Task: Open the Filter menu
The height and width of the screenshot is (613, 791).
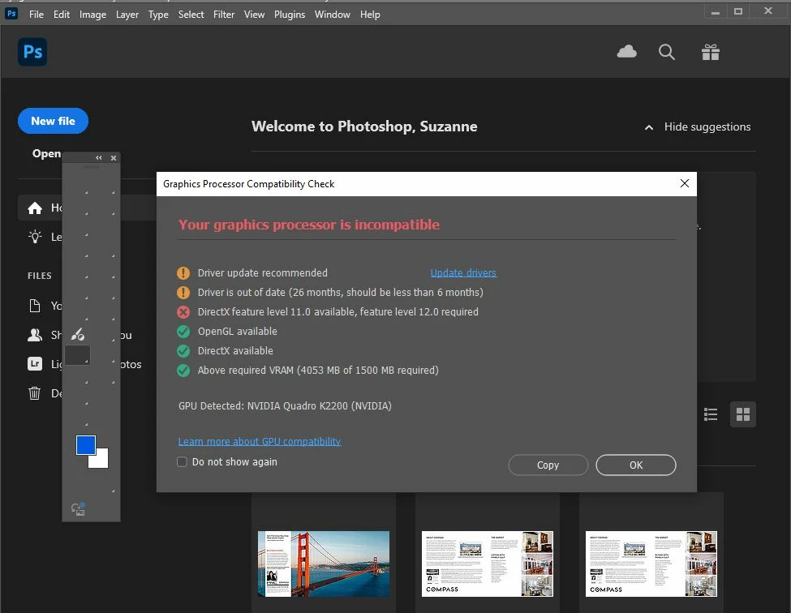Action: pyautogui.click(x=224, y=15)
